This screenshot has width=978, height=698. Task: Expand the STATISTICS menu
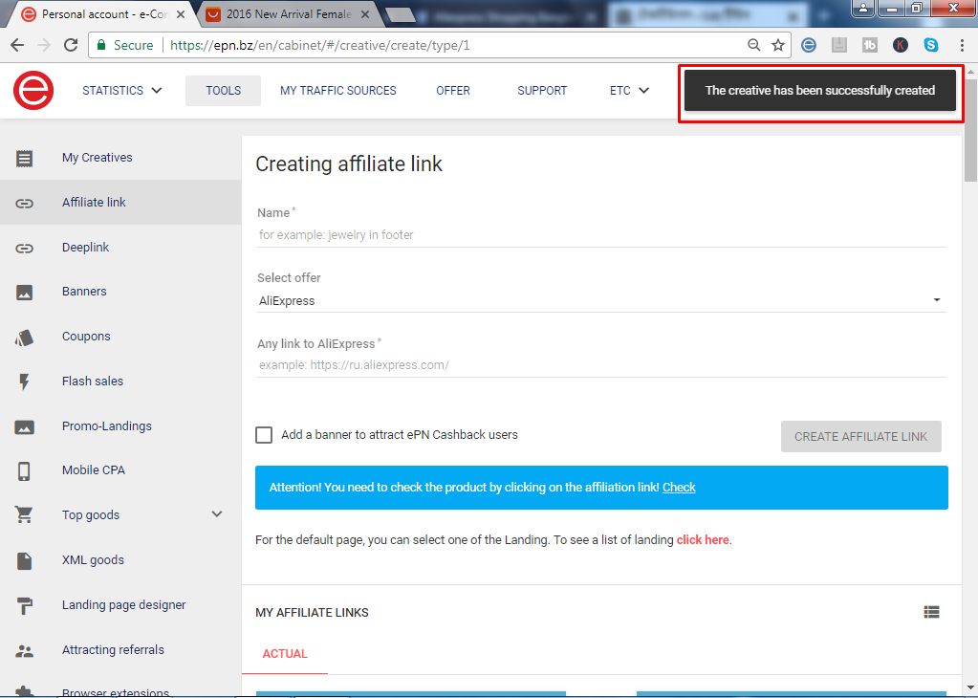coord(122,91)
